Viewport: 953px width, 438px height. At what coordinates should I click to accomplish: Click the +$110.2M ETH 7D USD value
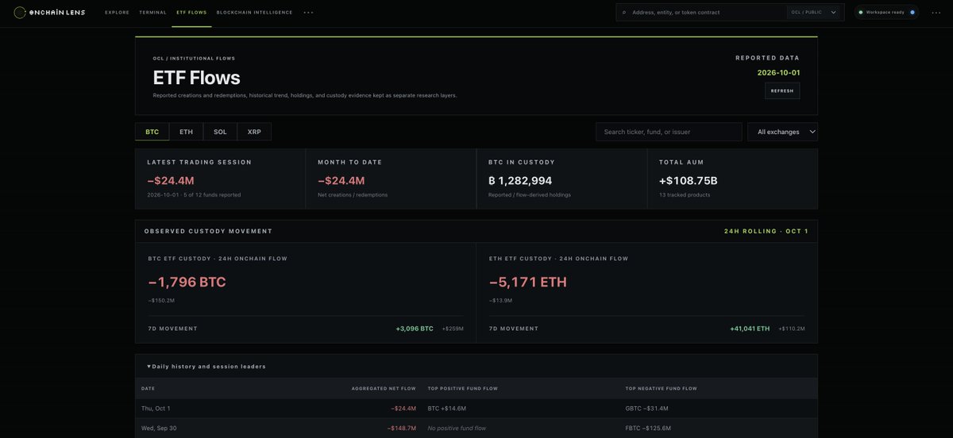(792, 328)
